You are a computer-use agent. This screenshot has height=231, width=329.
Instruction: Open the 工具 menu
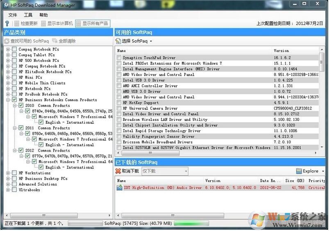(x=28, y=15)
